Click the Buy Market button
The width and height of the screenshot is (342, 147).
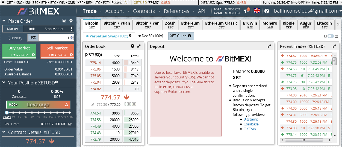pyautogui.click(x=19, y=51)
